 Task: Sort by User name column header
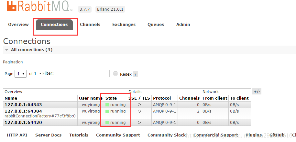[91, 98]
